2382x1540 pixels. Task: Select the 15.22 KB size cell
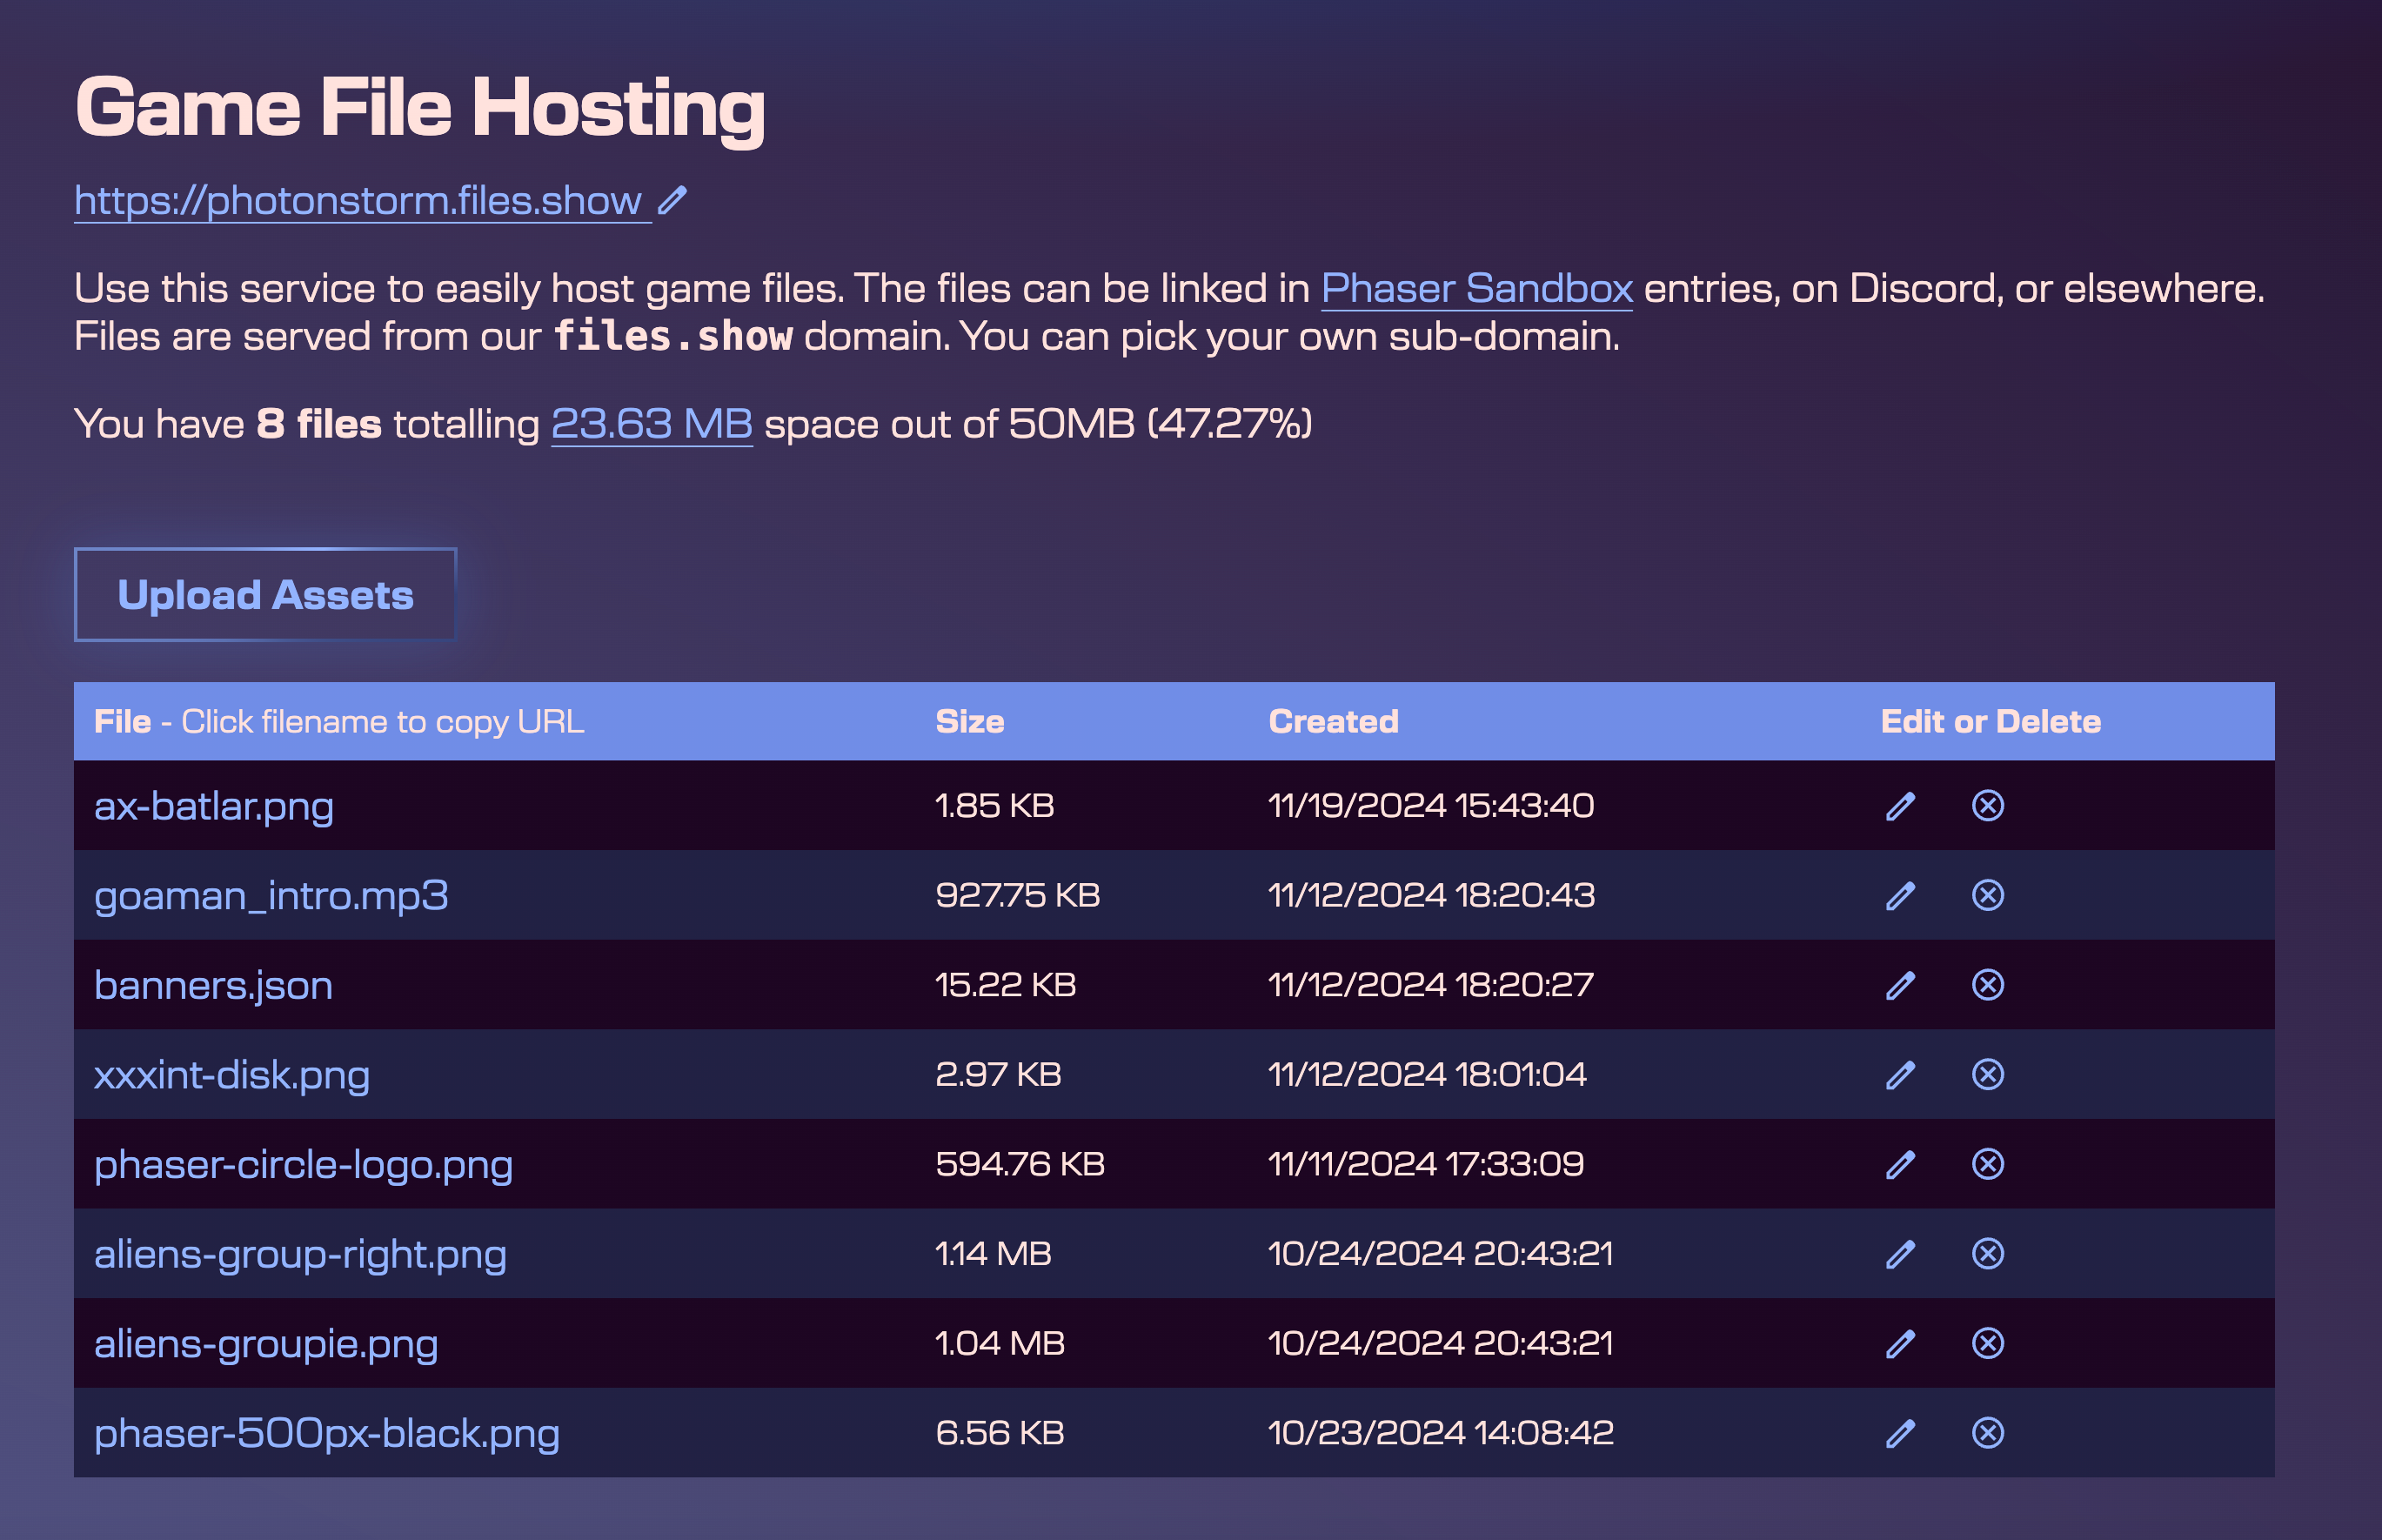(x=1005, y=985)
